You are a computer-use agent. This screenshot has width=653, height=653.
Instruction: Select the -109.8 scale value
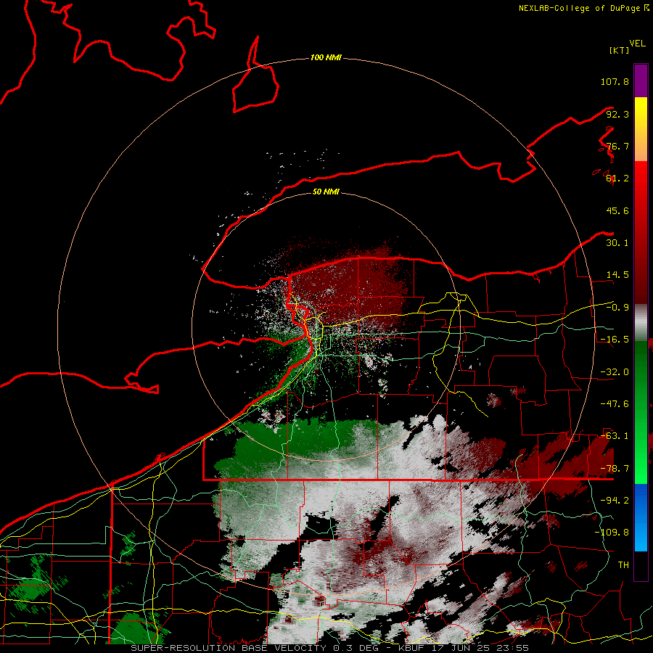[x=612, y=533]
